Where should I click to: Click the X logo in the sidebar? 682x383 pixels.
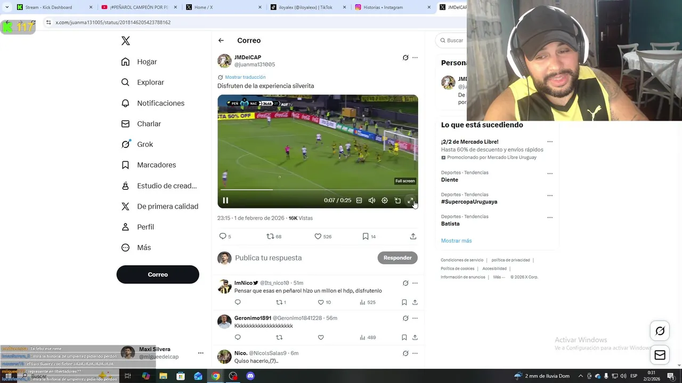[126, 41]
